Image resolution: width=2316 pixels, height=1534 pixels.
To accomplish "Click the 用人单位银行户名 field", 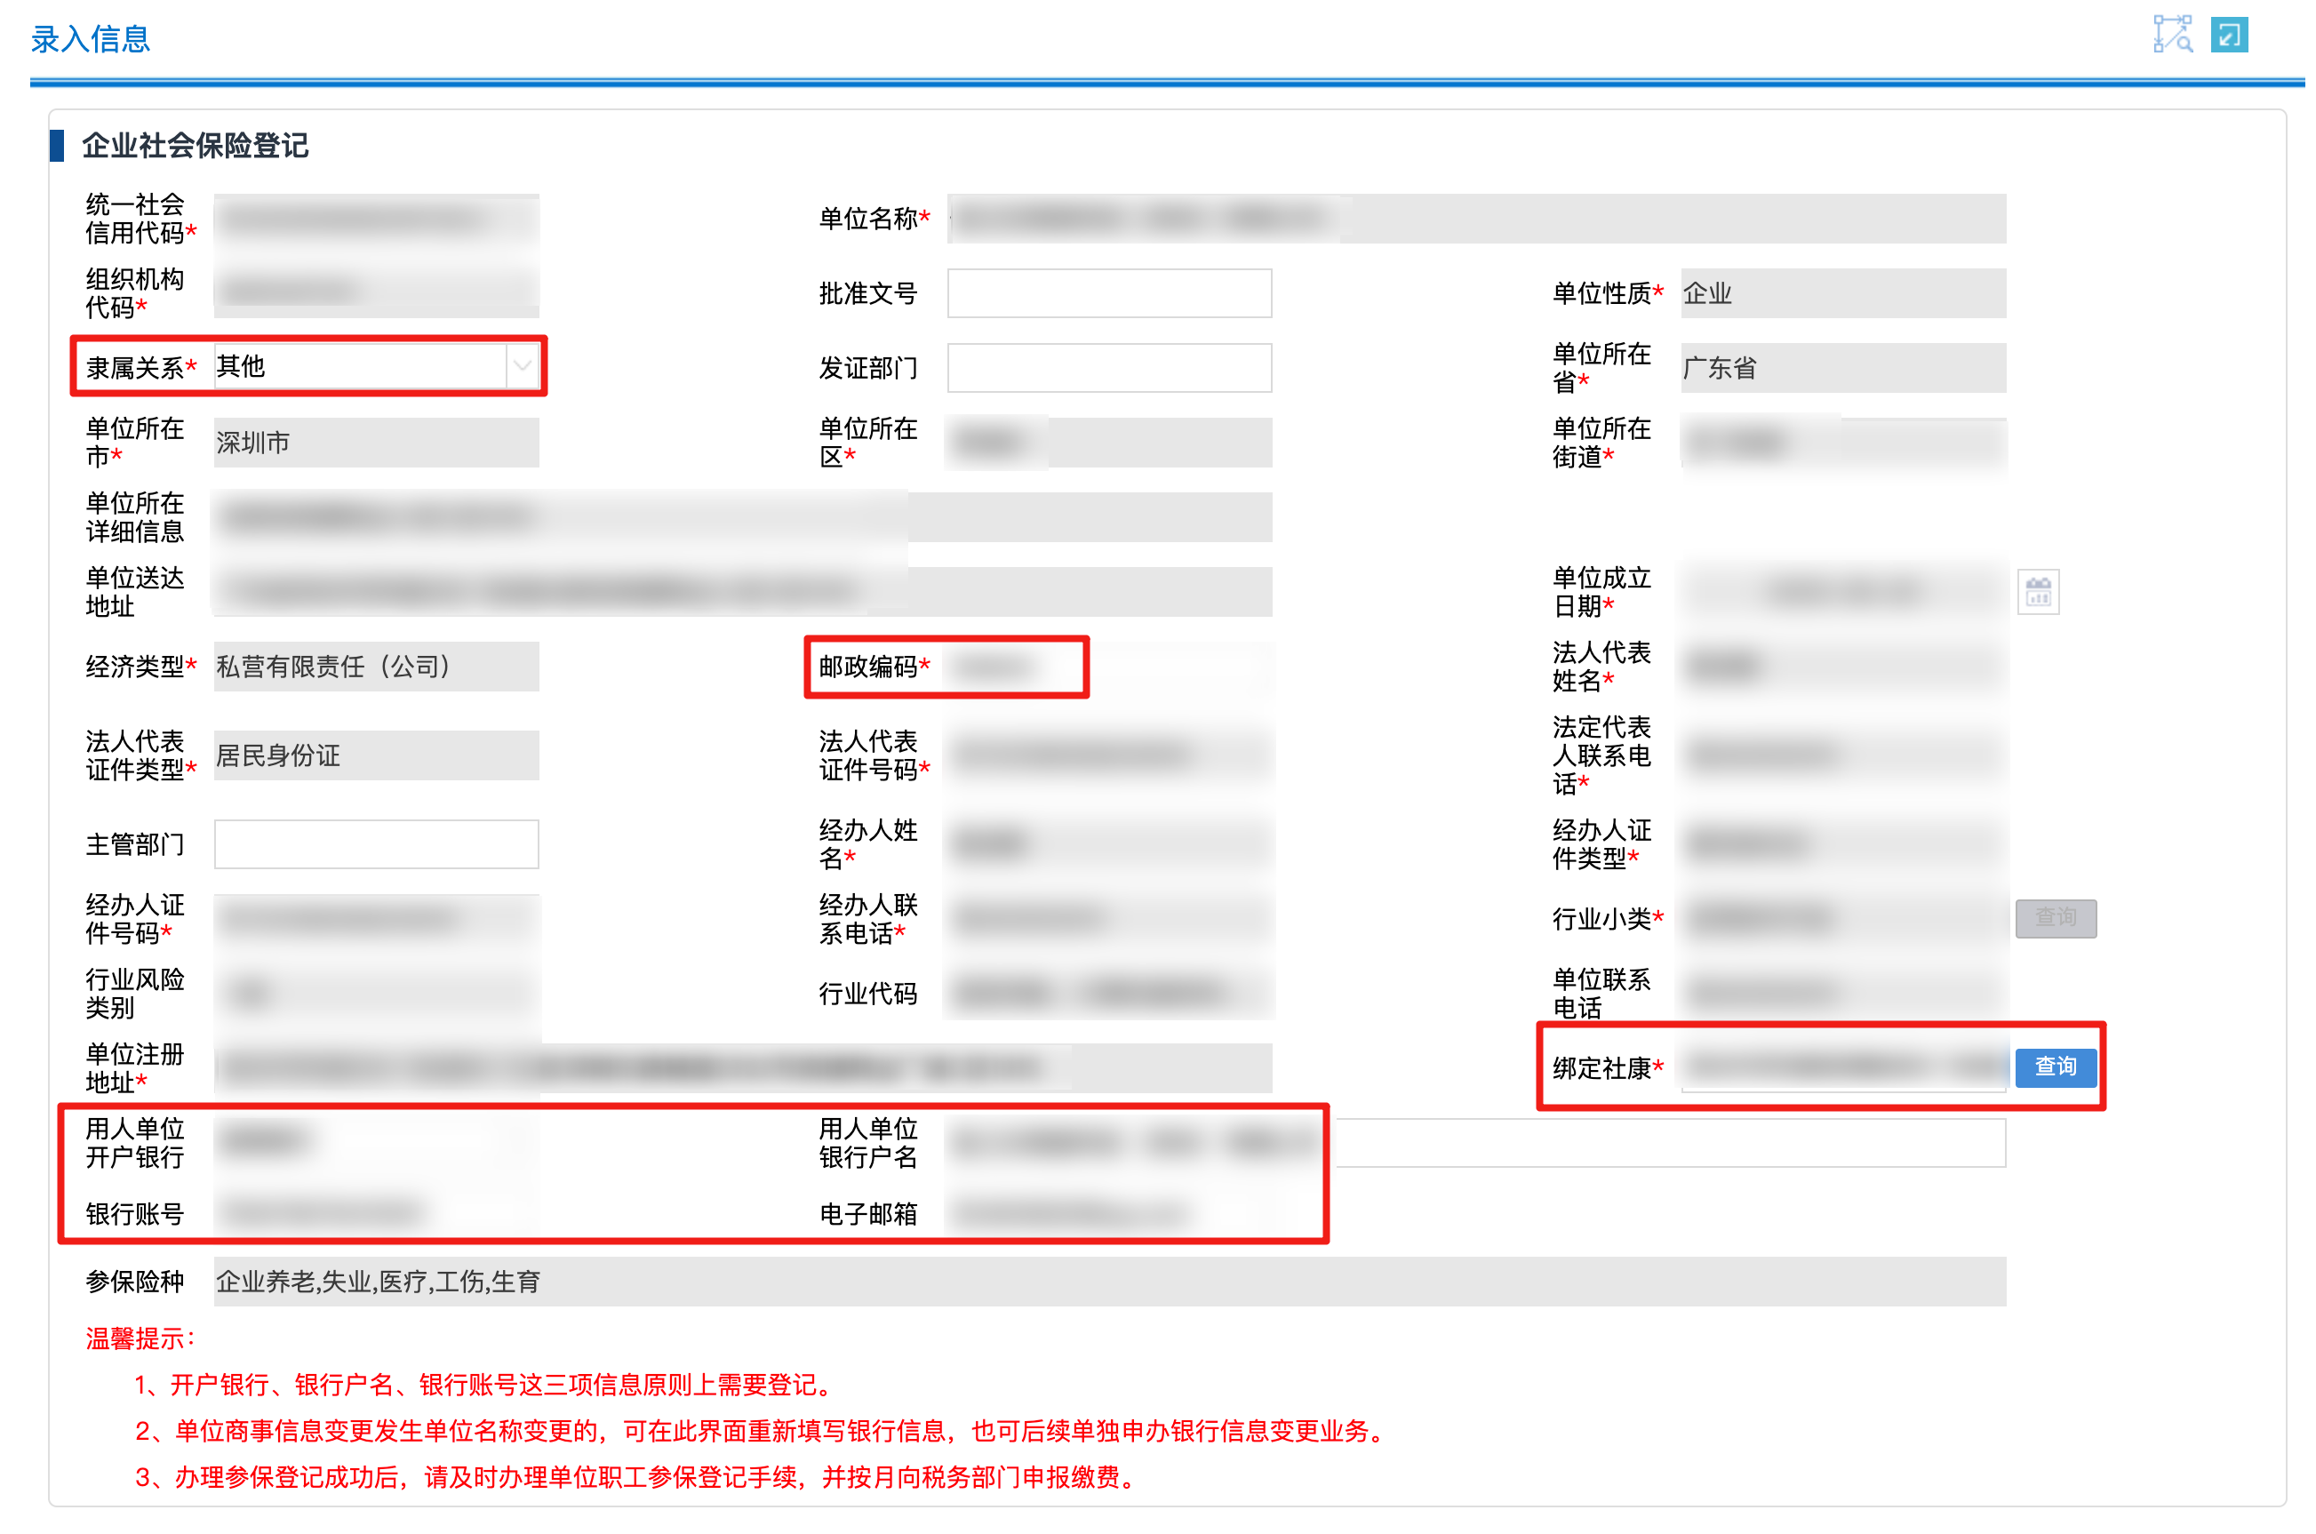I will [1476, 1142].
